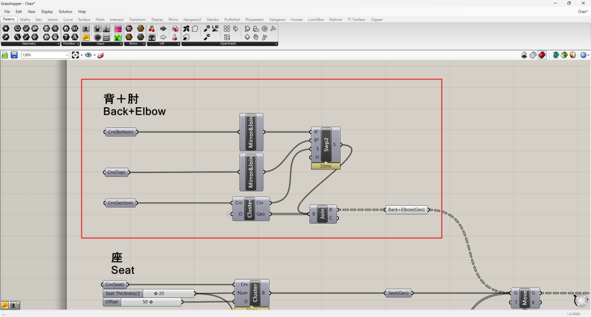Click the Zoom Extents icon
The width and height of the screenshot is (591, 317).
click(75, 55)
